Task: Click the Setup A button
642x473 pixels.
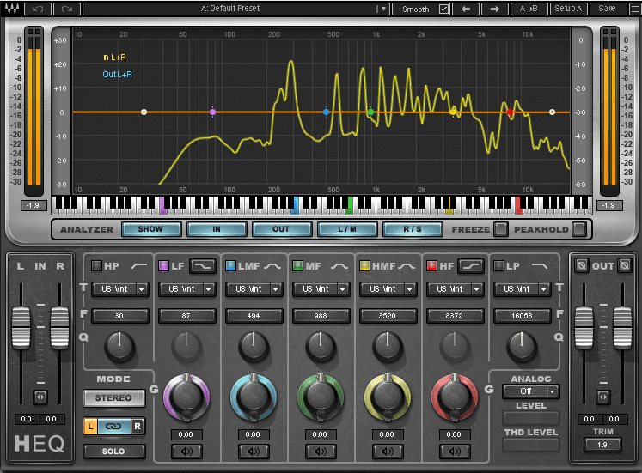Action: click(x=568, y=9)
